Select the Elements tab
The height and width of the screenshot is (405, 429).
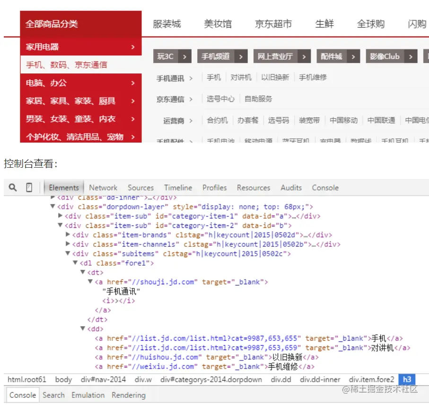(x=64, y=188)
